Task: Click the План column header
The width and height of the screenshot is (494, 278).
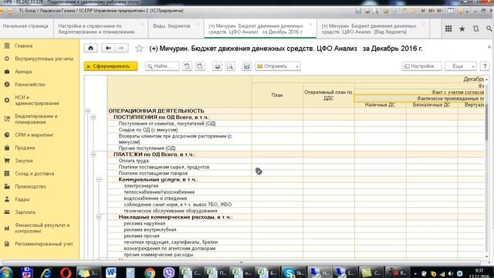Action: (x=277, y=95)
